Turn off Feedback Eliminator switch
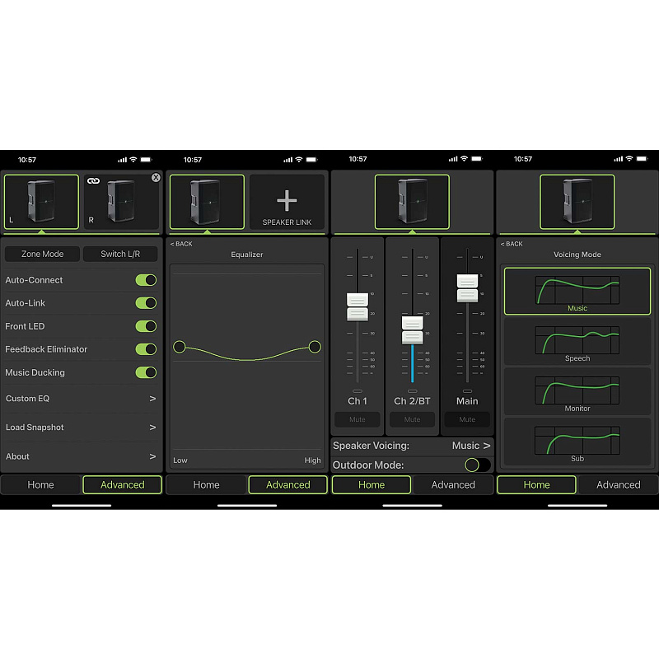The height and width of the screenshot is (659, 659). 146,349
